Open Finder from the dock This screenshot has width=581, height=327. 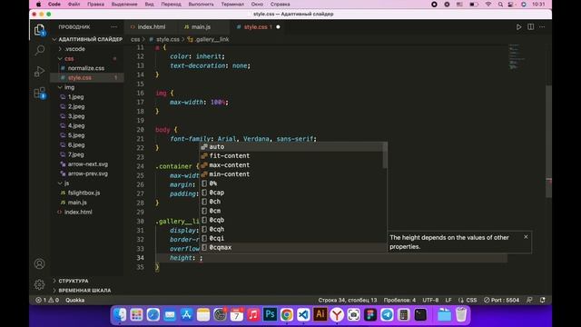(120, 315)
